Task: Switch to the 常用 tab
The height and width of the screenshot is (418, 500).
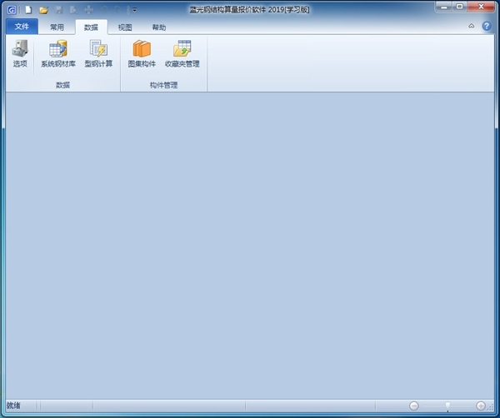Action: click(57, 27)
